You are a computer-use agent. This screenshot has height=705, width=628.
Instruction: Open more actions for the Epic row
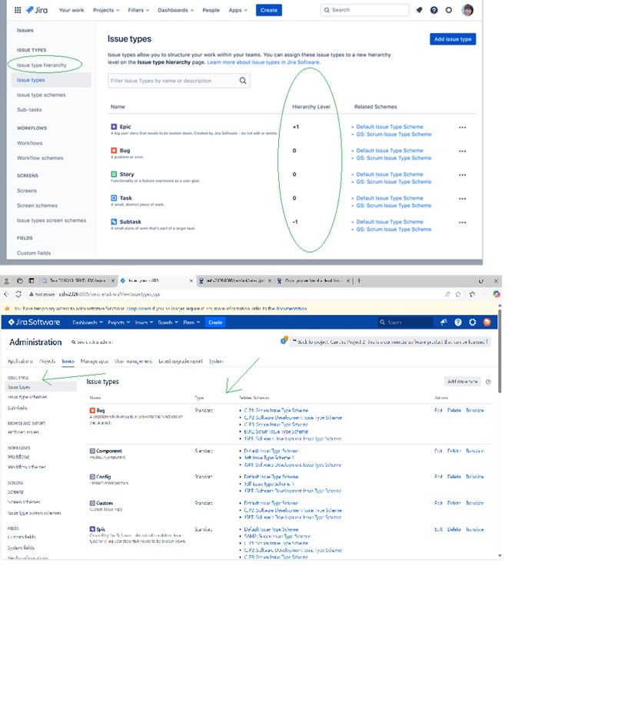(x=462, y=127)
